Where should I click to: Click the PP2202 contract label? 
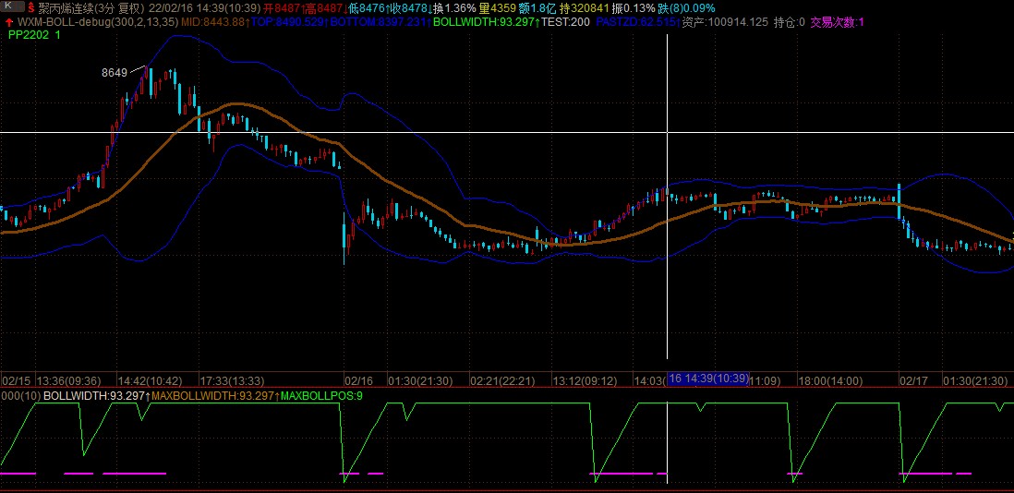tap(35, 34)
